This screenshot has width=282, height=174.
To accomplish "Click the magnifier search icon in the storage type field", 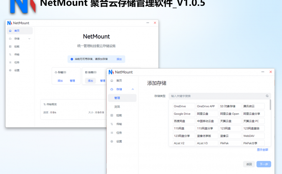I will click(x=267, y=96).
